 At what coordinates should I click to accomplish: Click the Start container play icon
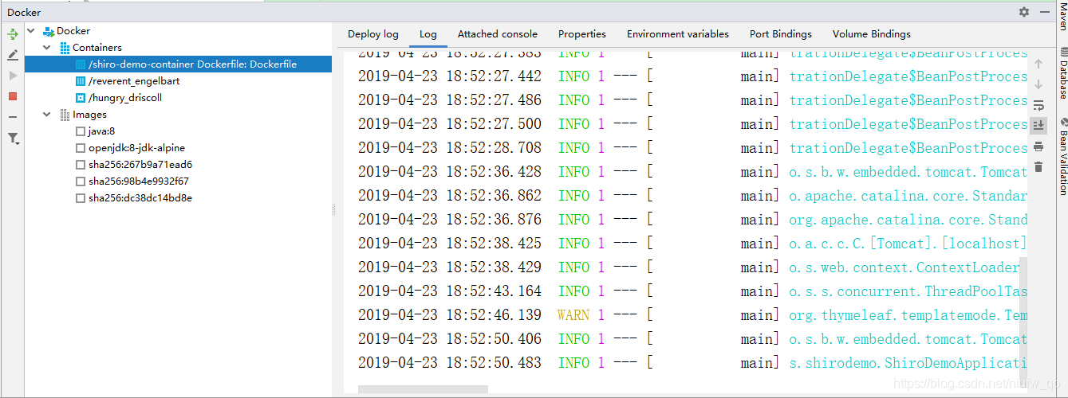coord(13,76)
